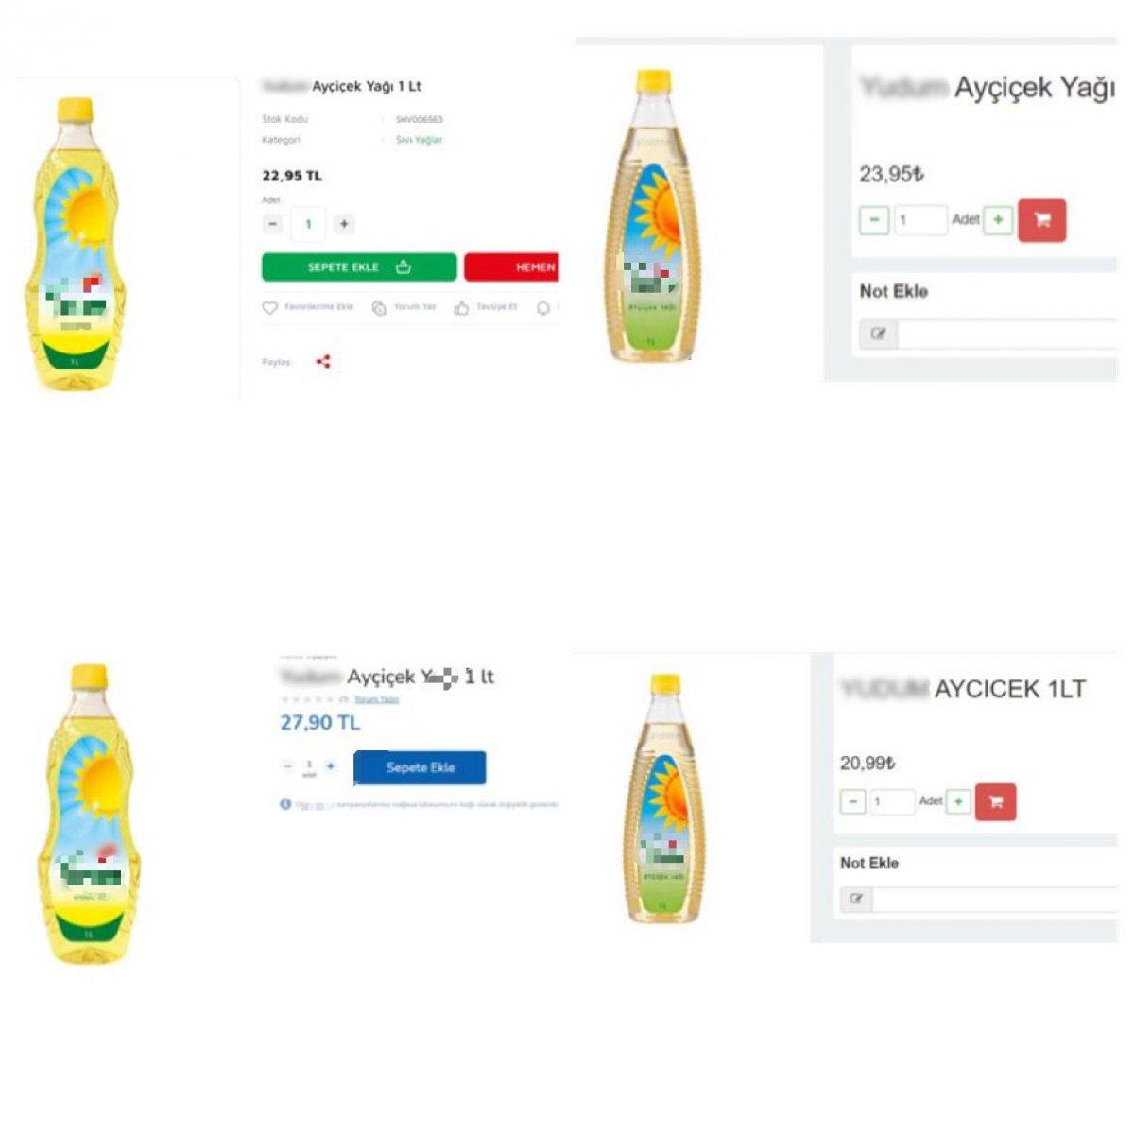Screen dimensions: 1134x1134
Task: Add product to favorites with the heart icon
Action: point(269,307)
